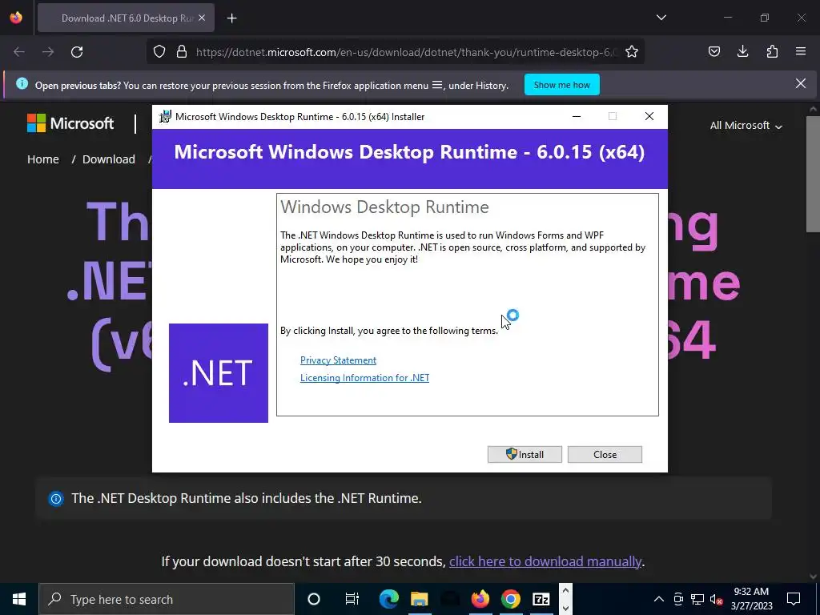View site info via the padlock icon
820x615 pixels.
[x=182, y=52]
